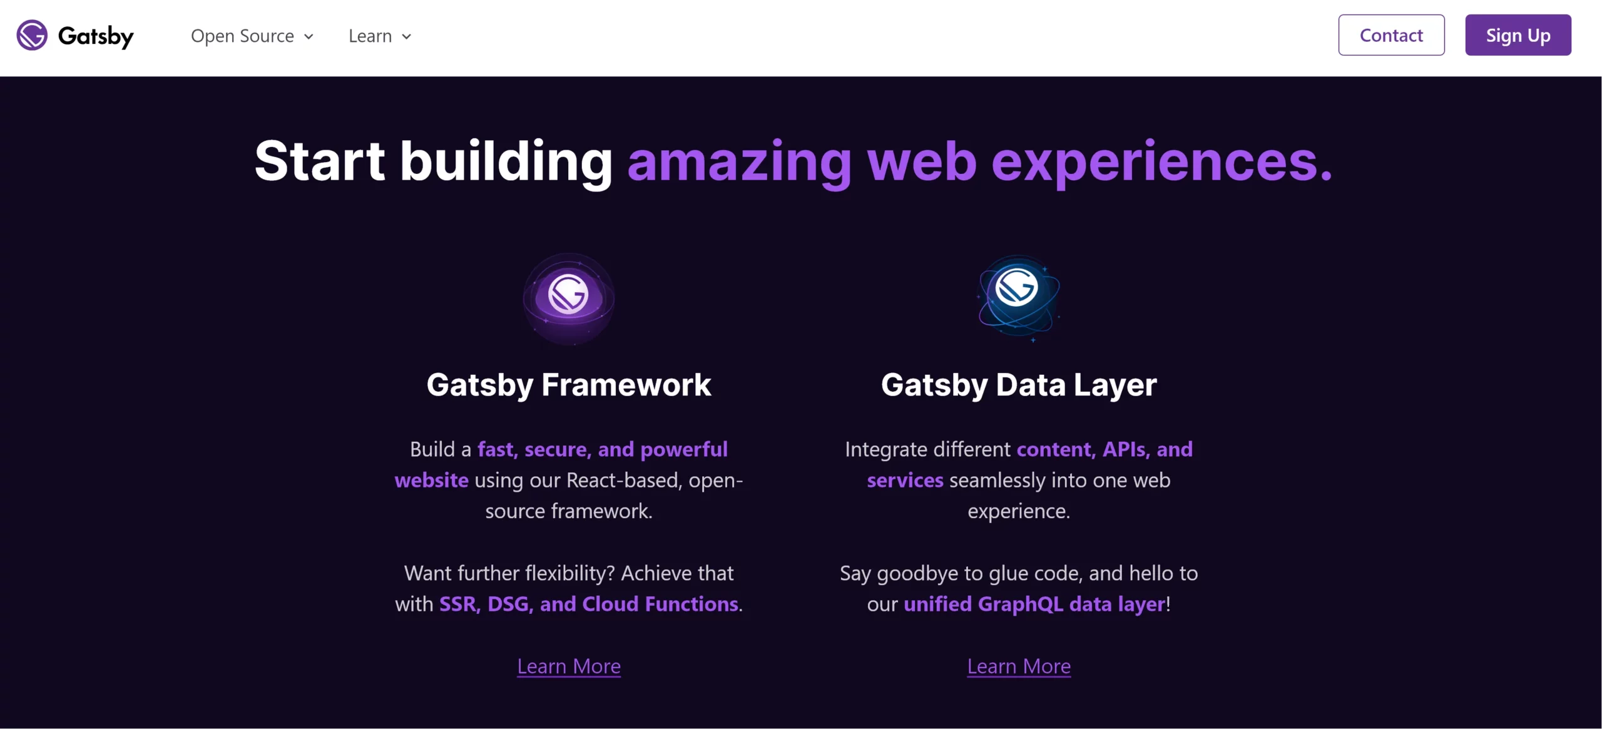Click the SSR, DSG, and Cloud Functions link

click(588, 603)
